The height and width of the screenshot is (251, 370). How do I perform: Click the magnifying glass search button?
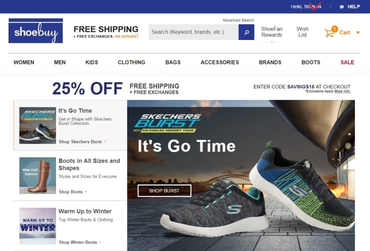(x=246, y=32)
